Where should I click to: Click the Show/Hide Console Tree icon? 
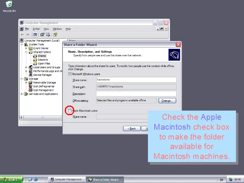(x=35, y=35)
